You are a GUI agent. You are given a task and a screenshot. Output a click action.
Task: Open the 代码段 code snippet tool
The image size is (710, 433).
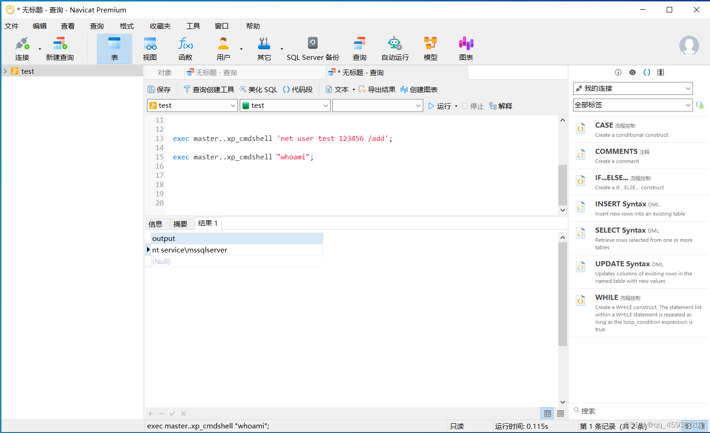(298, 89)
